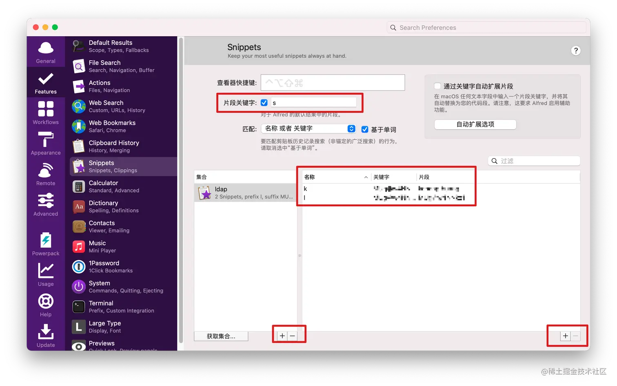Select the Music icon
The height and width of the screenshot is (386, 617).
tap(79, 247)
